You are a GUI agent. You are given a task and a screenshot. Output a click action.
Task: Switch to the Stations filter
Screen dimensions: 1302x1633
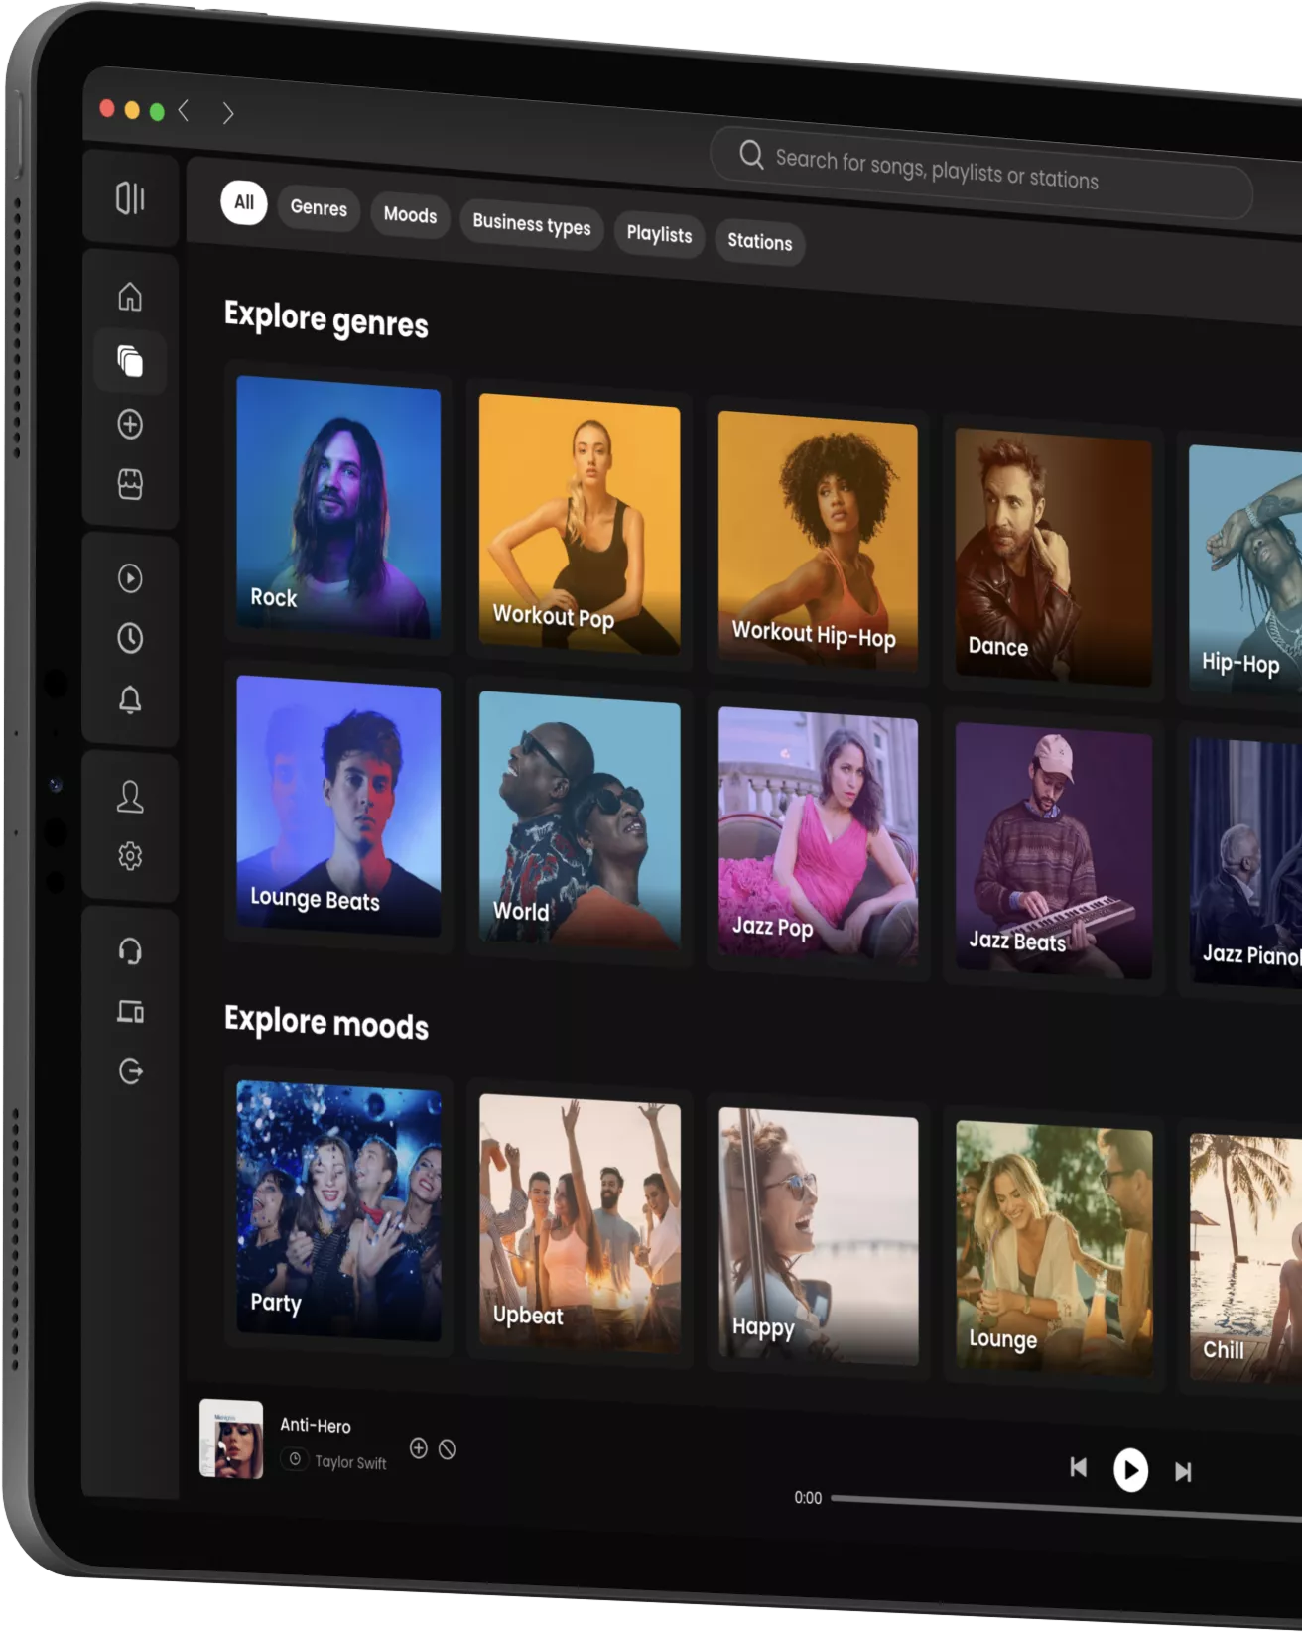click(760, 241)
